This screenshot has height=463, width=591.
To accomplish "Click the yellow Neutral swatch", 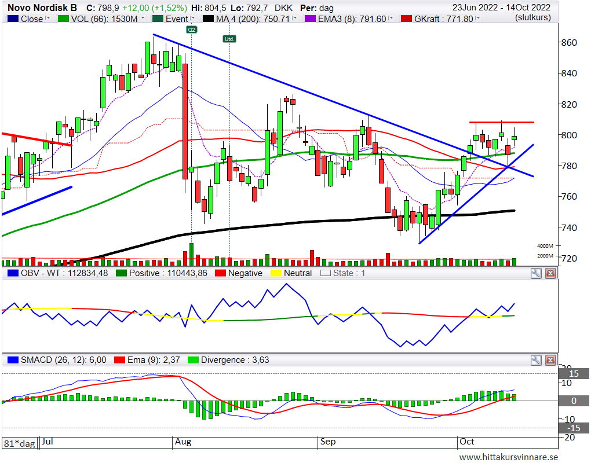I will coord(276,273).
